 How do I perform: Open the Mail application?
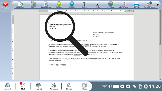[x=23, y=86]
